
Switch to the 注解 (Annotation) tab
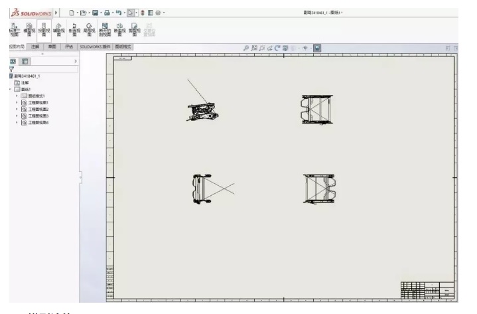click(x=33, y=47)
